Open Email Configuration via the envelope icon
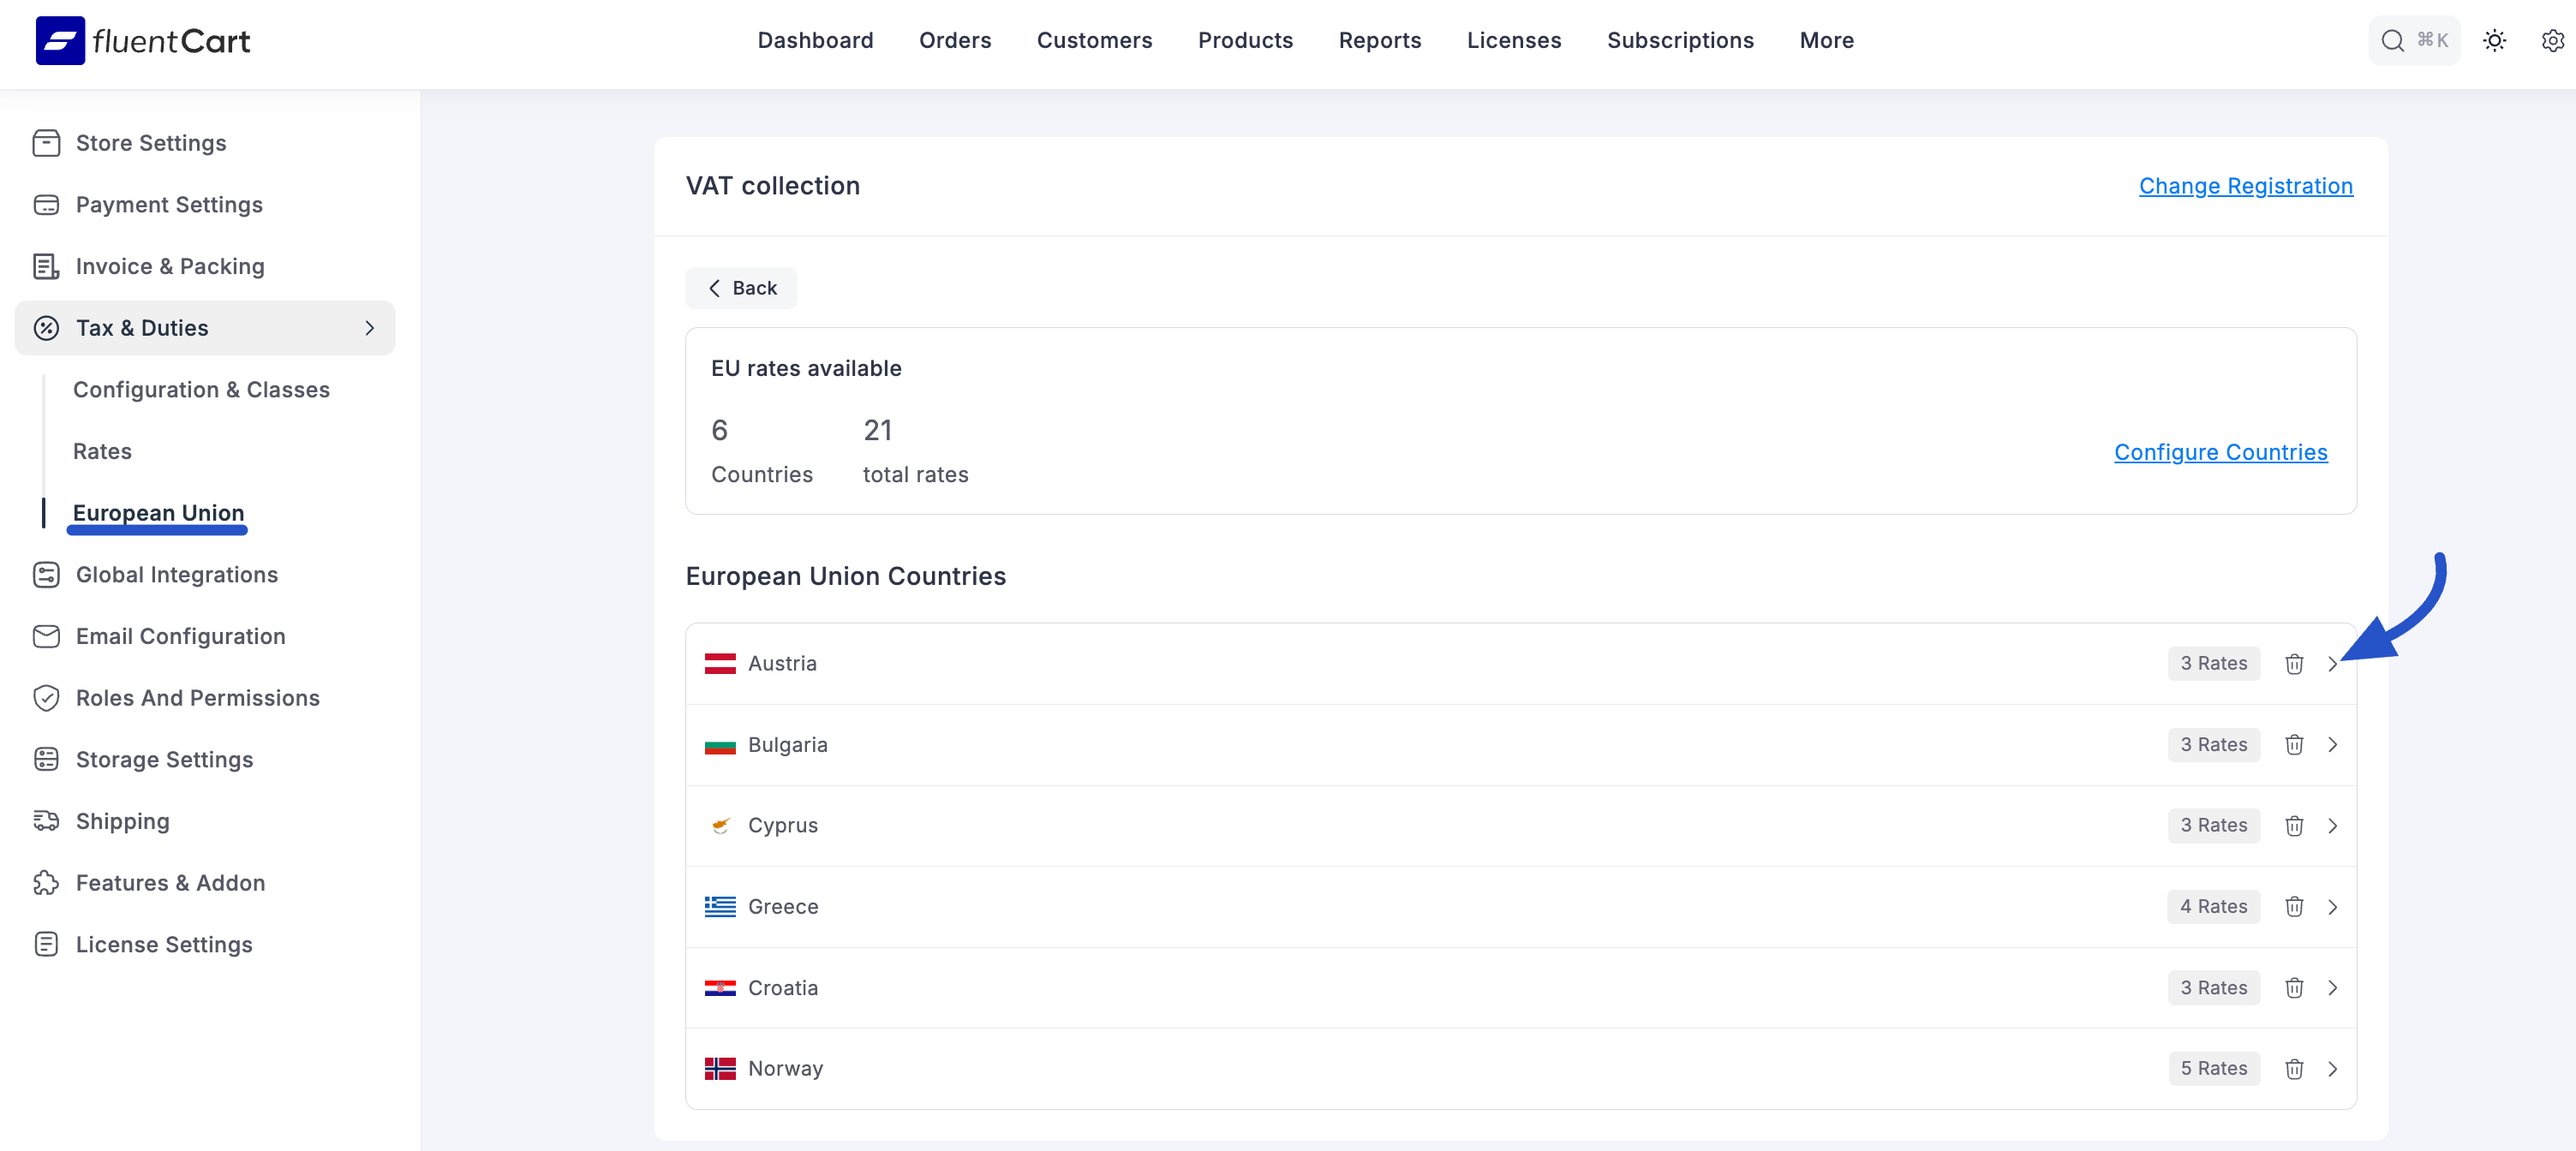2576x1151 pixels. pos(47,636)
